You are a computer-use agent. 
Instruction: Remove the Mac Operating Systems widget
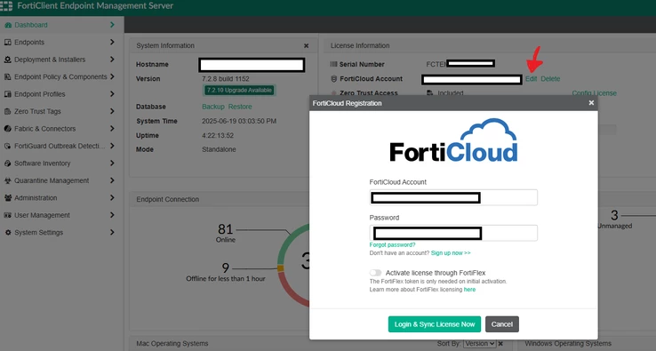coord(500,344)
